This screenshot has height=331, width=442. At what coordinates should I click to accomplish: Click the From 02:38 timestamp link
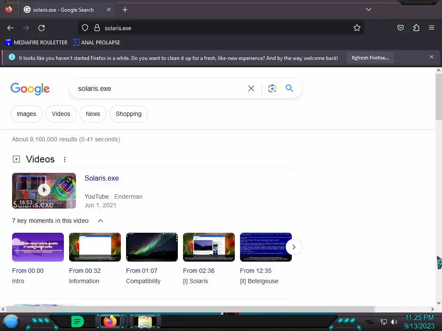(199, 271)
